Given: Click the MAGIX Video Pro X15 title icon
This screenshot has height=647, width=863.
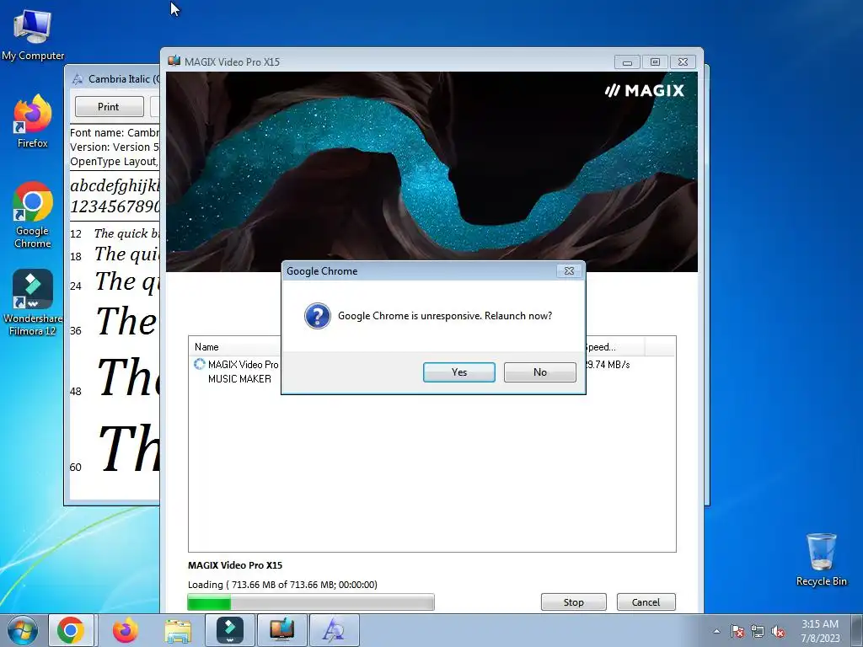Looking at the screenshot, I should point(174,61).
